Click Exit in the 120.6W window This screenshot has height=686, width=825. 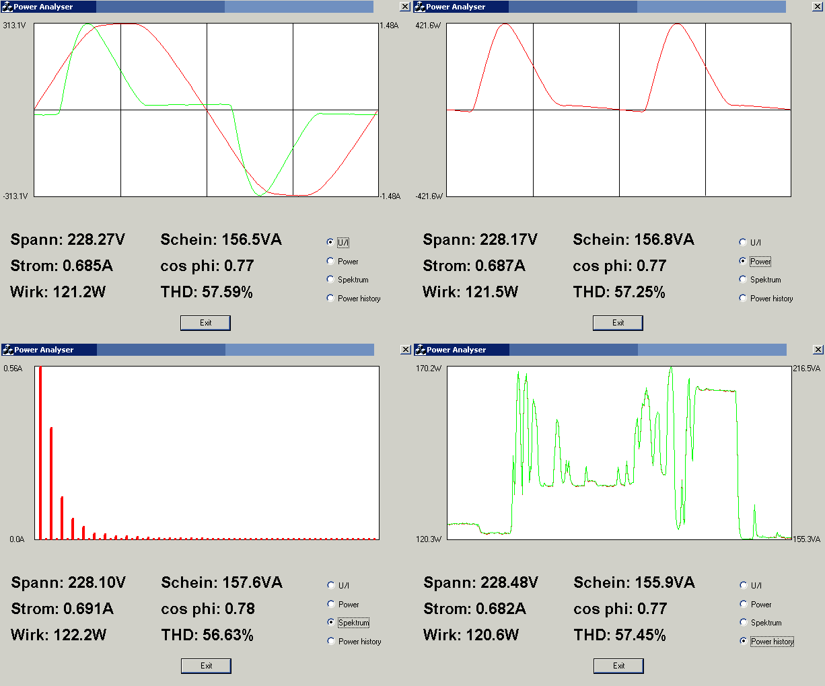[618, 666]
